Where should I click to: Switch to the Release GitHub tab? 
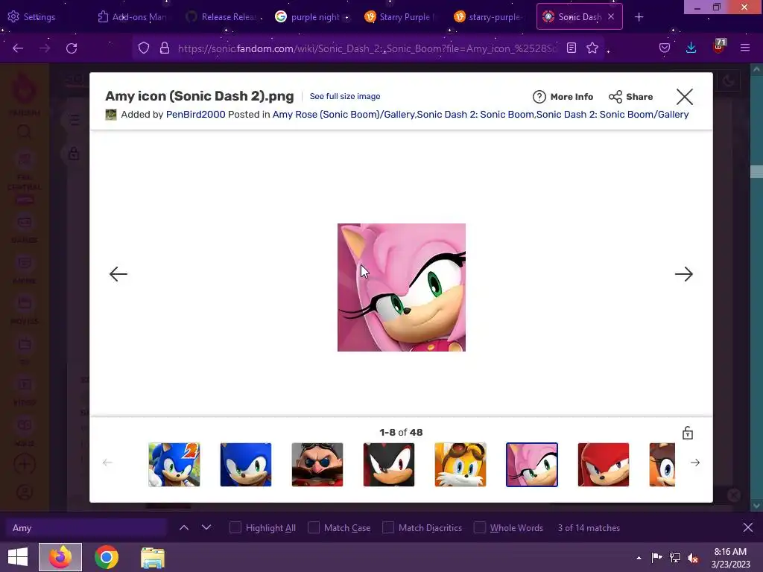(222, 16)
